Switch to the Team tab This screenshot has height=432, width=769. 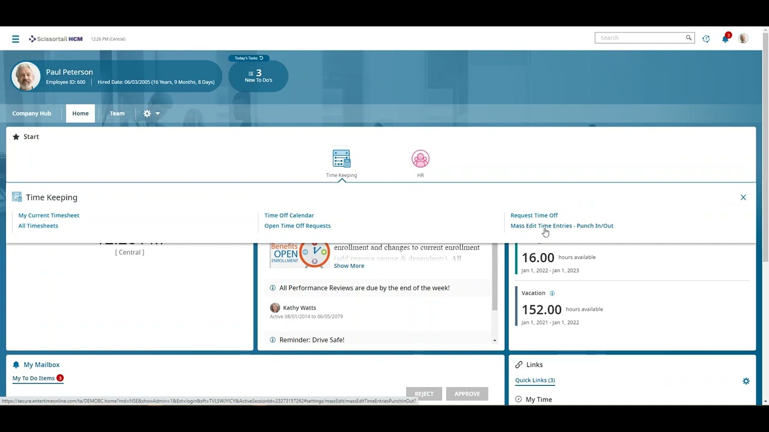(117, 113)
